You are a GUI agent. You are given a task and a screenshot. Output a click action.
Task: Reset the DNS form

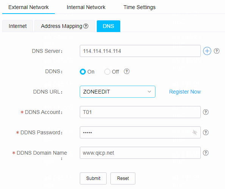tap(123, 178)
